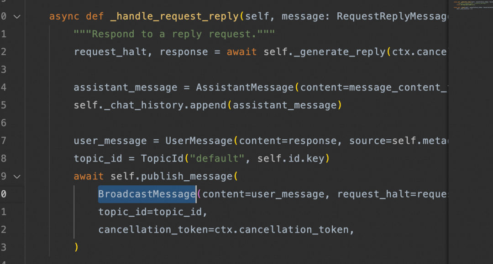Click the await keyword before self._generate_reply
Viewport: 493px width, 264px height.
pos(241,52)
